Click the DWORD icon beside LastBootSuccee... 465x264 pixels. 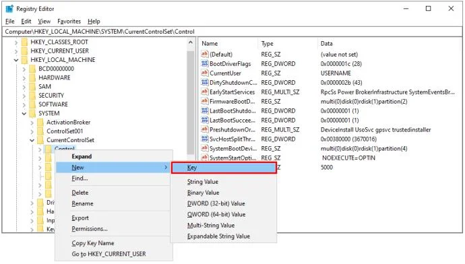[x=204, y=120]
